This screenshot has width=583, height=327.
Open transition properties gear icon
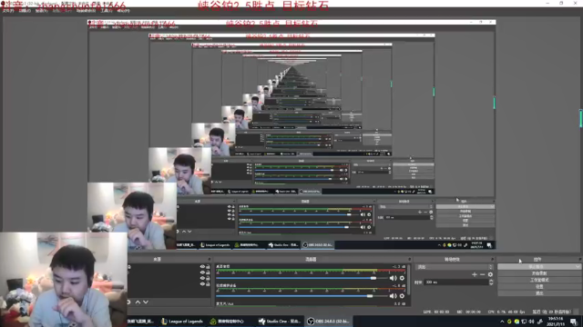click(x=490, y=274)
